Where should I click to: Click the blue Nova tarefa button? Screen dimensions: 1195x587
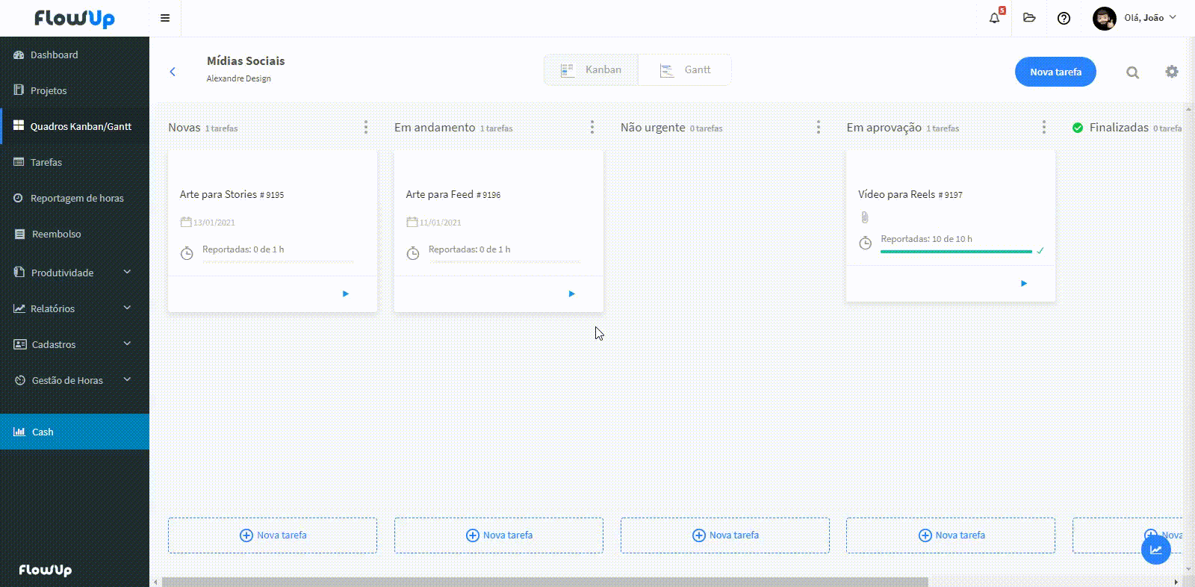[1055, 72]
